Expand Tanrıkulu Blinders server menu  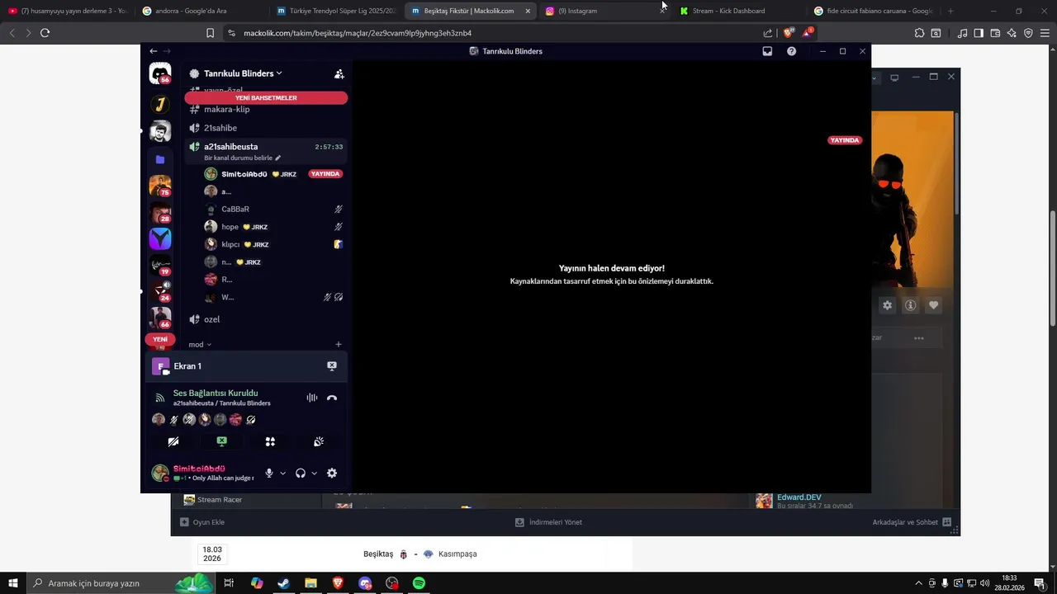[243, 73]
